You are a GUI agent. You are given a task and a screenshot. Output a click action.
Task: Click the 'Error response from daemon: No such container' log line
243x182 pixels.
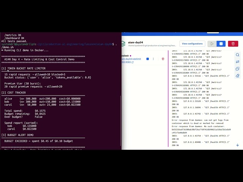(201, 130)
